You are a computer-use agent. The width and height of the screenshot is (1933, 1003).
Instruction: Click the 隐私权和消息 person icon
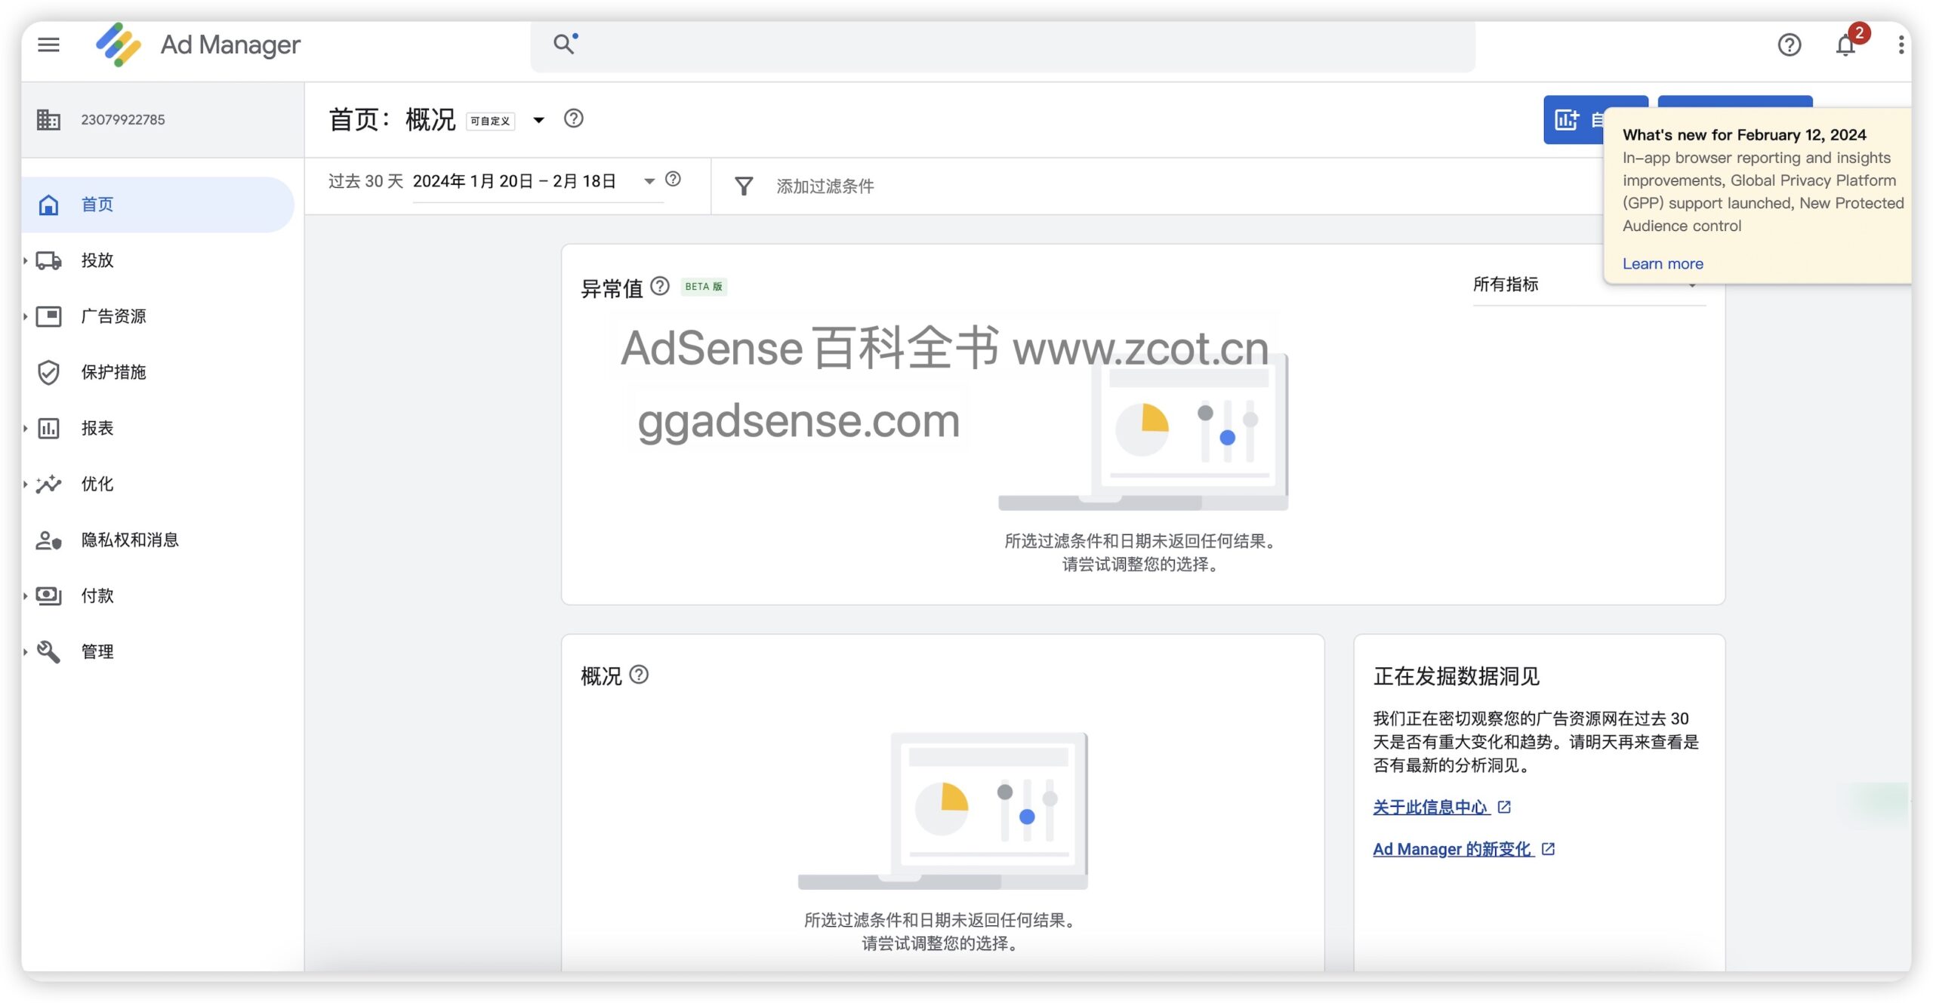48,540
